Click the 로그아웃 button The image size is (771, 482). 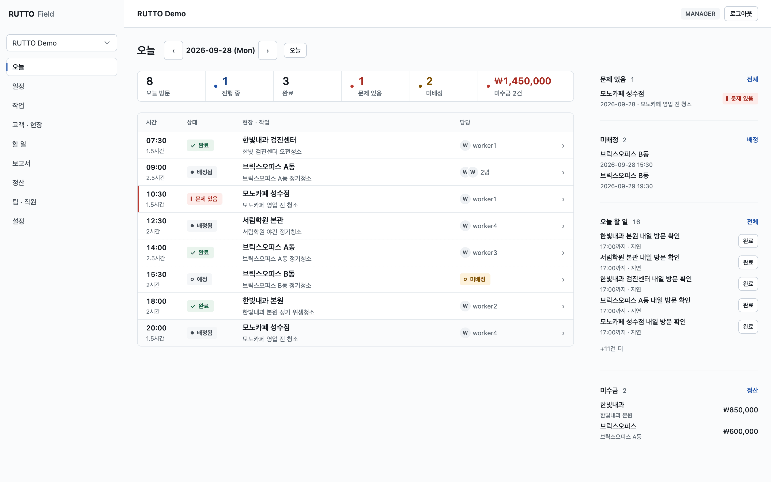coord(741,14)
